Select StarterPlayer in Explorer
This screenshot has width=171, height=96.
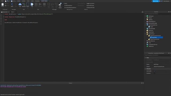pos(151,34)
